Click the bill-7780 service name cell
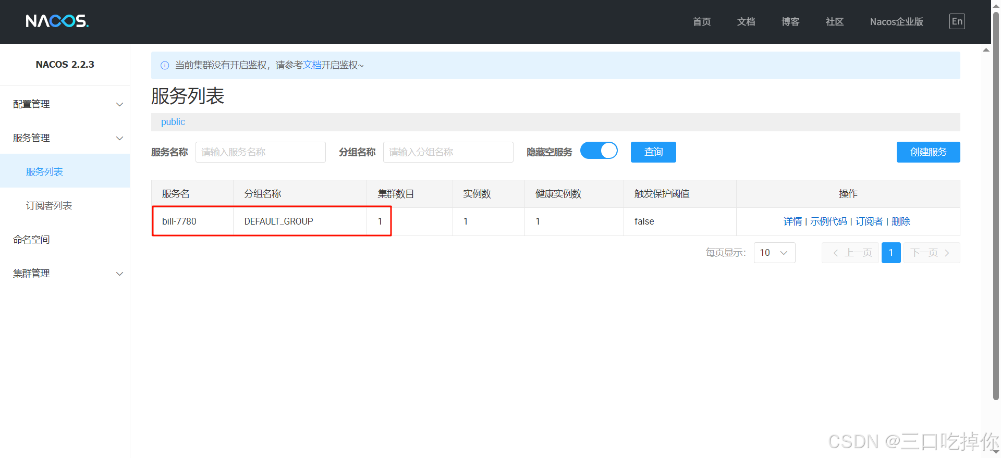Viewport: 1001px width, 458px height. click(x=192, y=221)
